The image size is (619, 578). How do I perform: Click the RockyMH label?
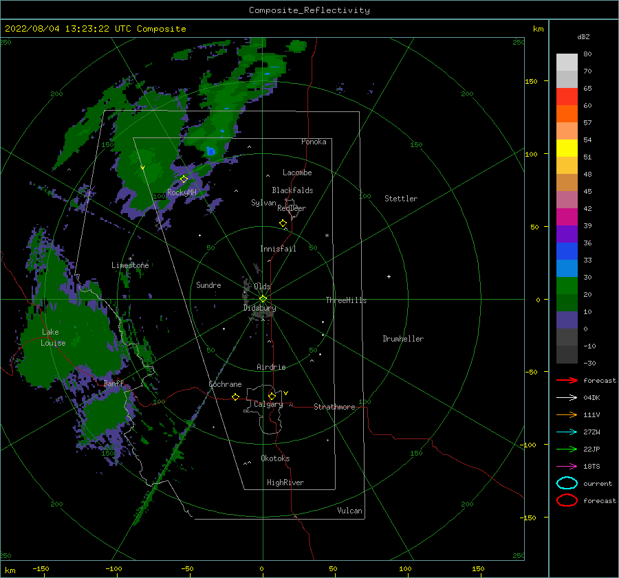[182, 192]
